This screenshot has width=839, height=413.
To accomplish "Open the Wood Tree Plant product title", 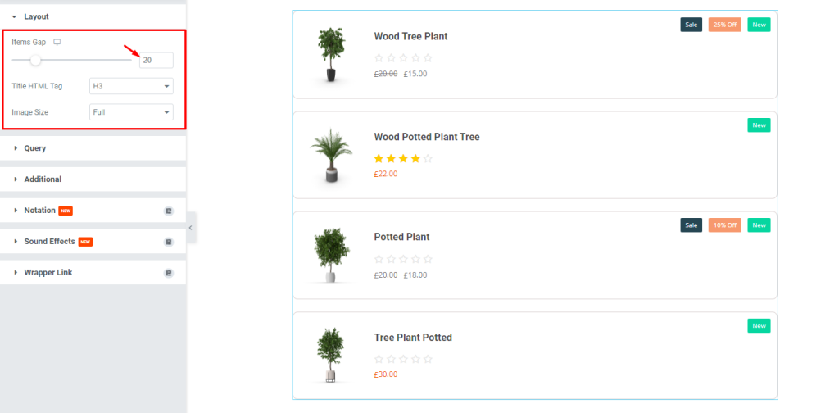I will (410, 36).
